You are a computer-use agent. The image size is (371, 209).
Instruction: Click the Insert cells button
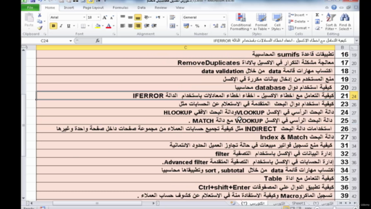[299, 15]
